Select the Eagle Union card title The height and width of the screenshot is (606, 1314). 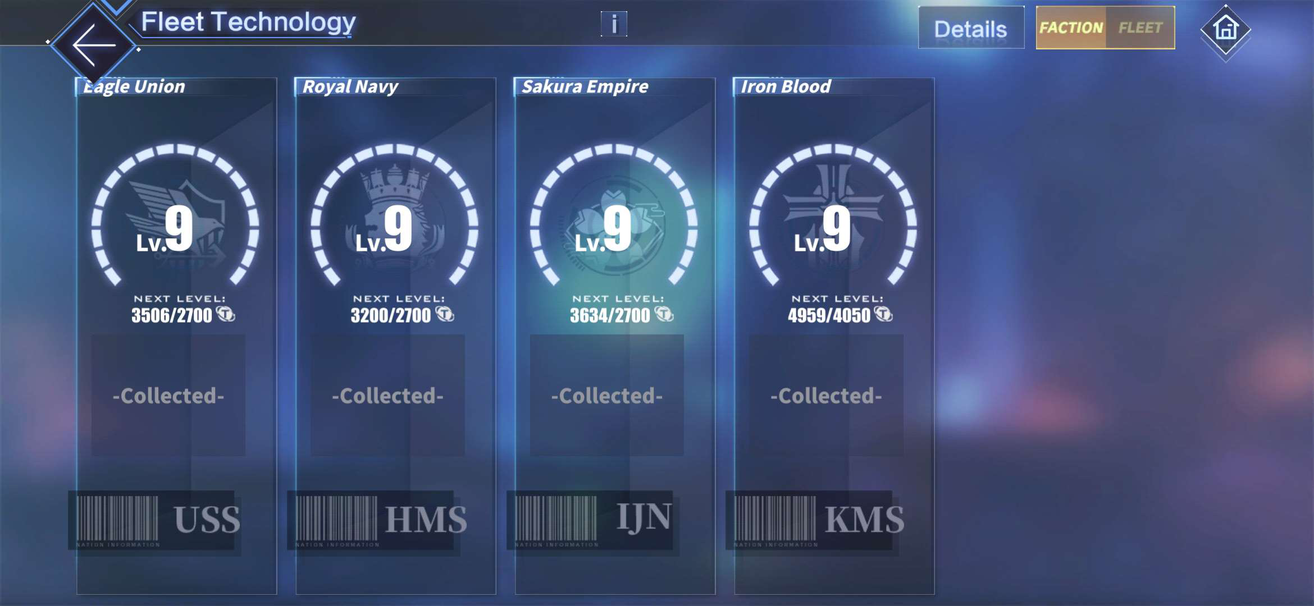point(134,86)
